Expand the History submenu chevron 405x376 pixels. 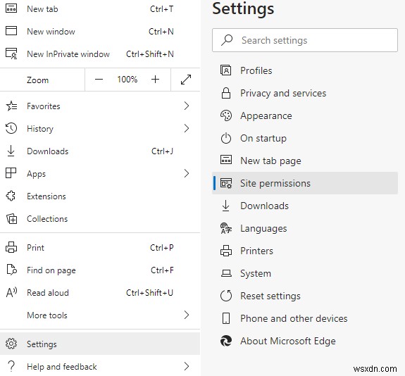tap(187, 128)
